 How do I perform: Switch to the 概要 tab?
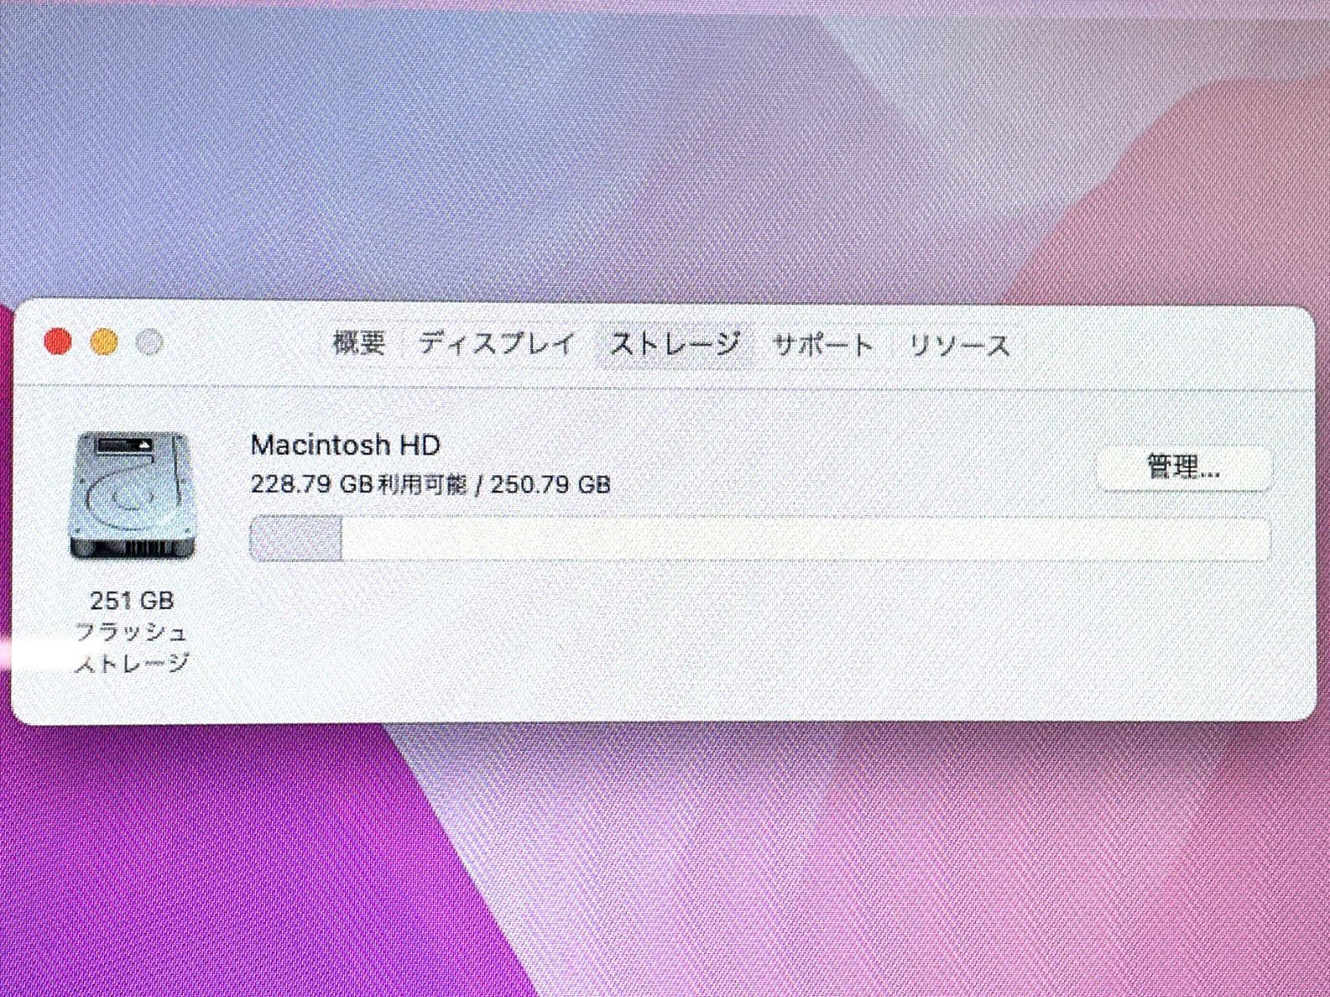point(359,343)
